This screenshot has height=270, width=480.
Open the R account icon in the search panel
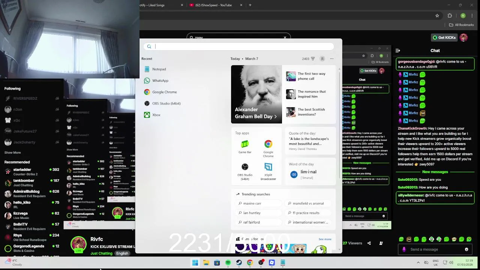[322, 59]
